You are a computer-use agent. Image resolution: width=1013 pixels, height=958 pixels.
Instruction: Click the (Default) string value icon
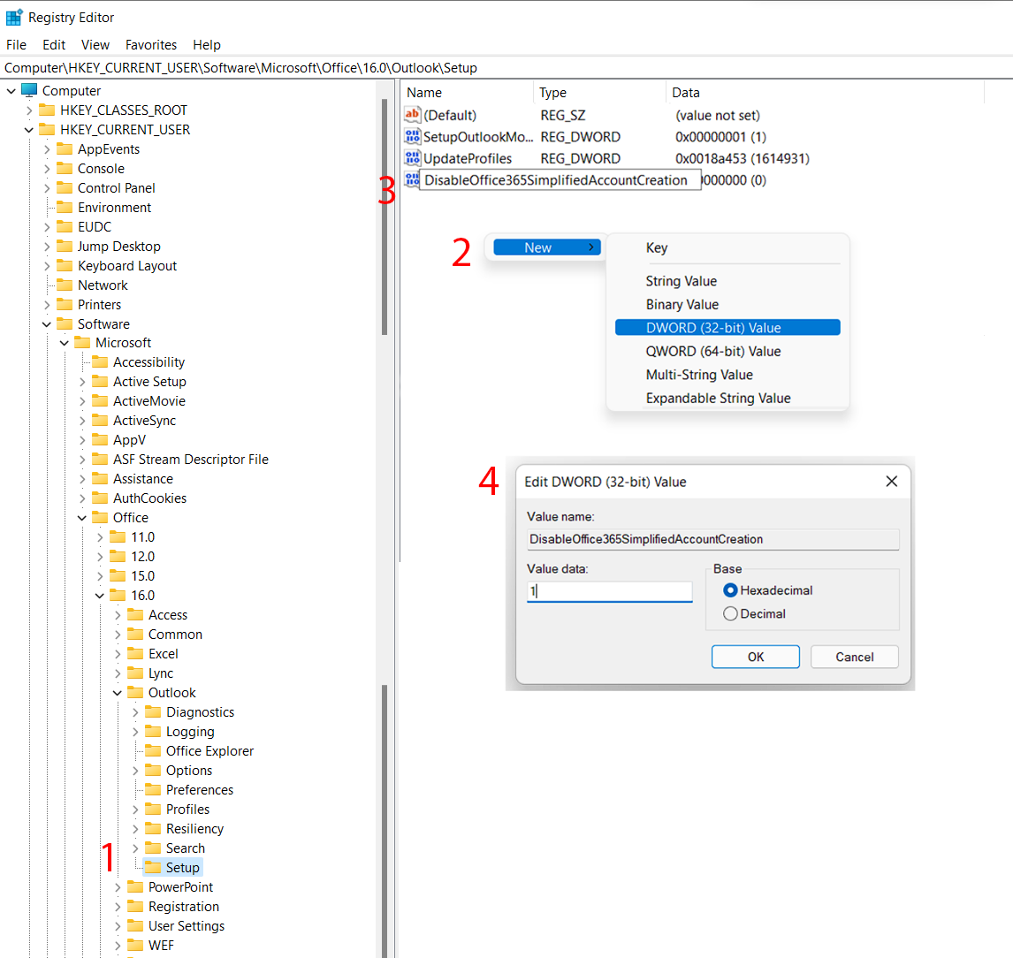[412, 115]
